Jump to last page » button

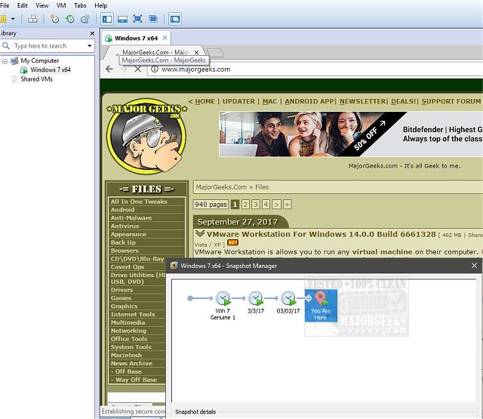(x=287, y=205)
